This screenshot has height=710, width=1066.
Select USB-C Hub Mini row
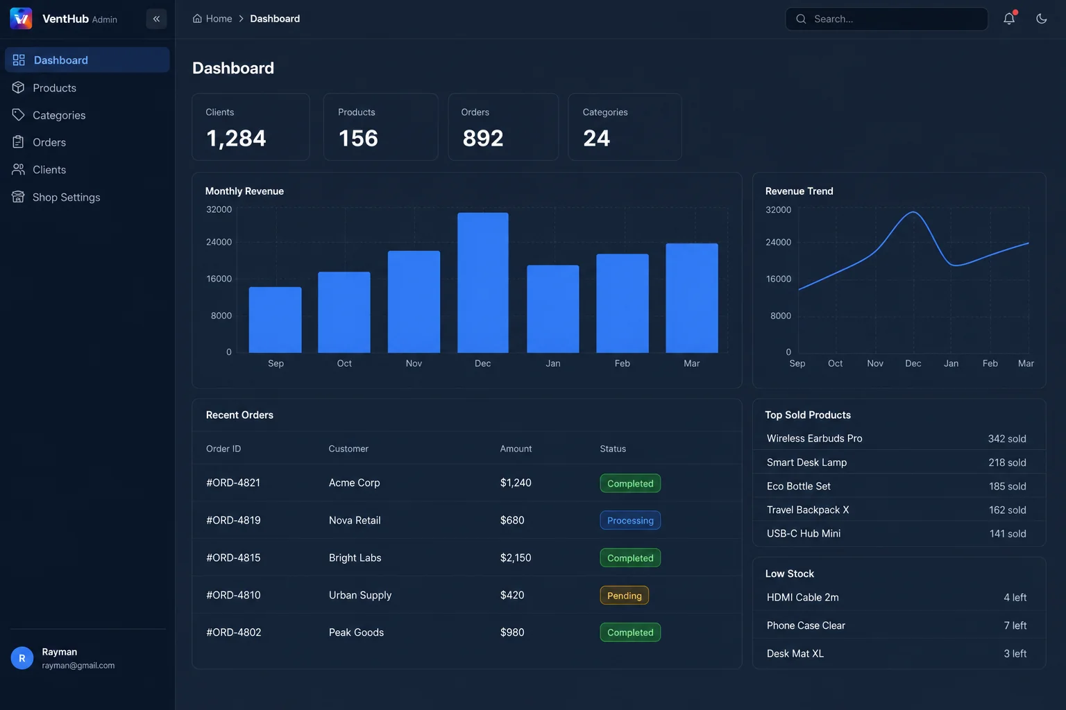(899, 533)
